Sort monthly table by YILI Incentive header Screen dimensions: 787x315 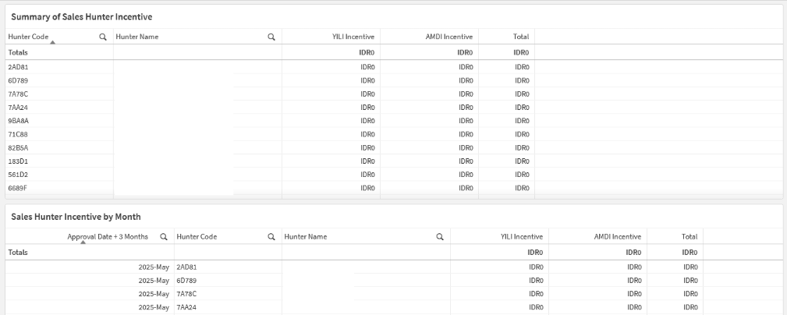[x=522, y=237]
